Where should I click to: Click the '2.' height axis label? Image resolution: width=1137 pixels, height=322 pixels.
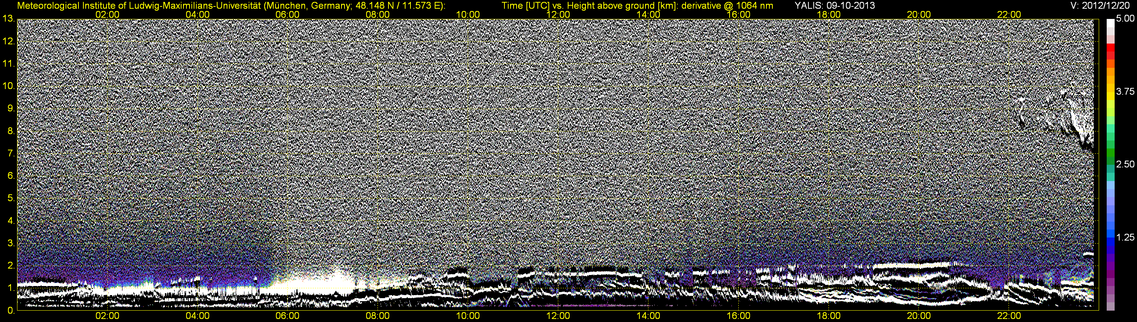coord(11,266)
